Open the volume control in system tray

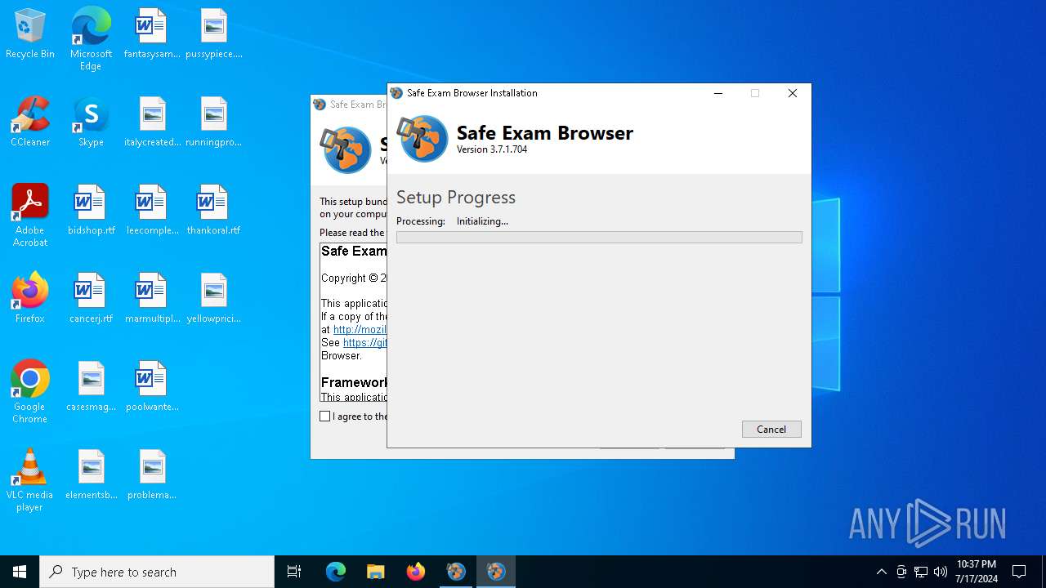[x=941, y=572]
